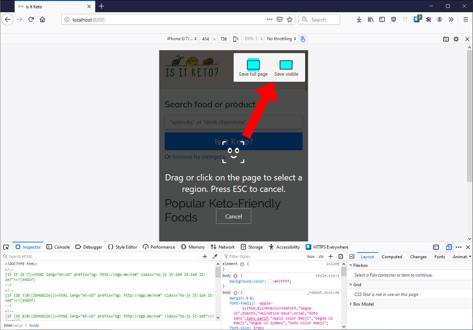Switch to the Console tab
The image size is (473, 330).
click(x=58, y=247)
